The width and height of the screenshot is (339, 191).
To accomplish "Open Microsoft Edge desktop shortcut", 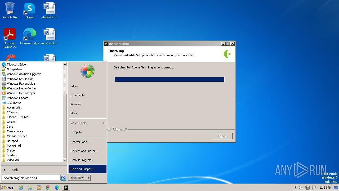I will click(x=29, y=37).
